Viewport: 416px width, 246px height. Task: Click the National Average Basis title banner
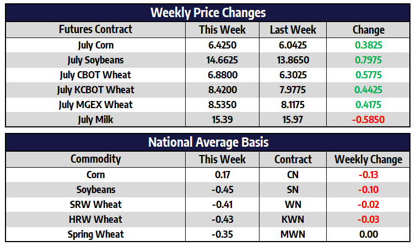tap(208, 142)
